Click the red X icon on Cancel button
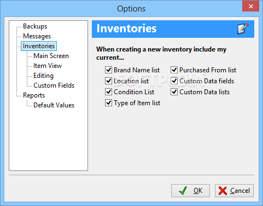 (x=223, y=191)
